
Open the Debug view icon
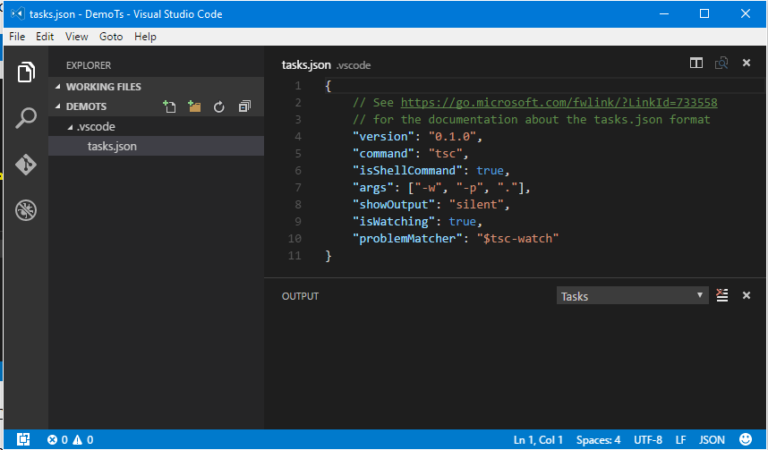pos(26,210)
